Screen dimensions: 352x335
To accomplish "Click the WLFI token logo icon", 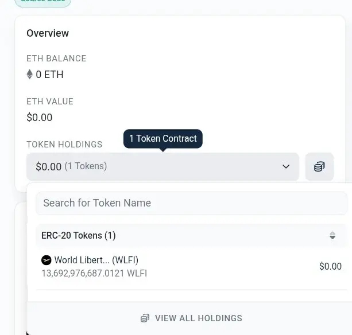I will click(x=47, y=260).
